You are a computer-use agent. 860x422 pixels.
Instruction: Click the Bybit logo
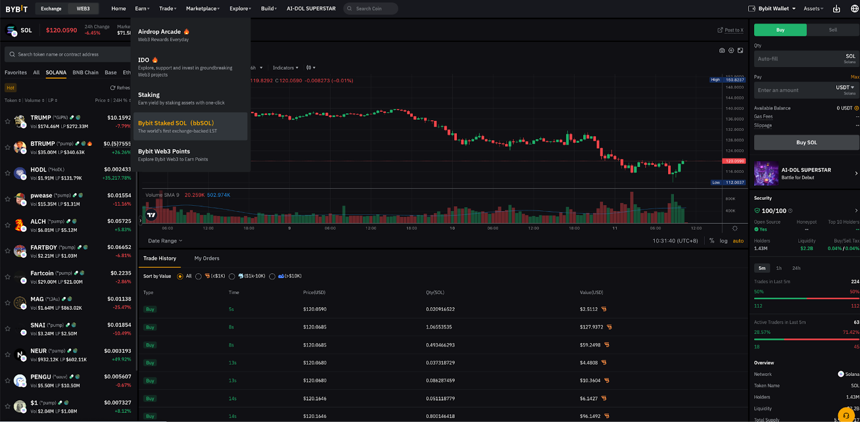[16, 9]
